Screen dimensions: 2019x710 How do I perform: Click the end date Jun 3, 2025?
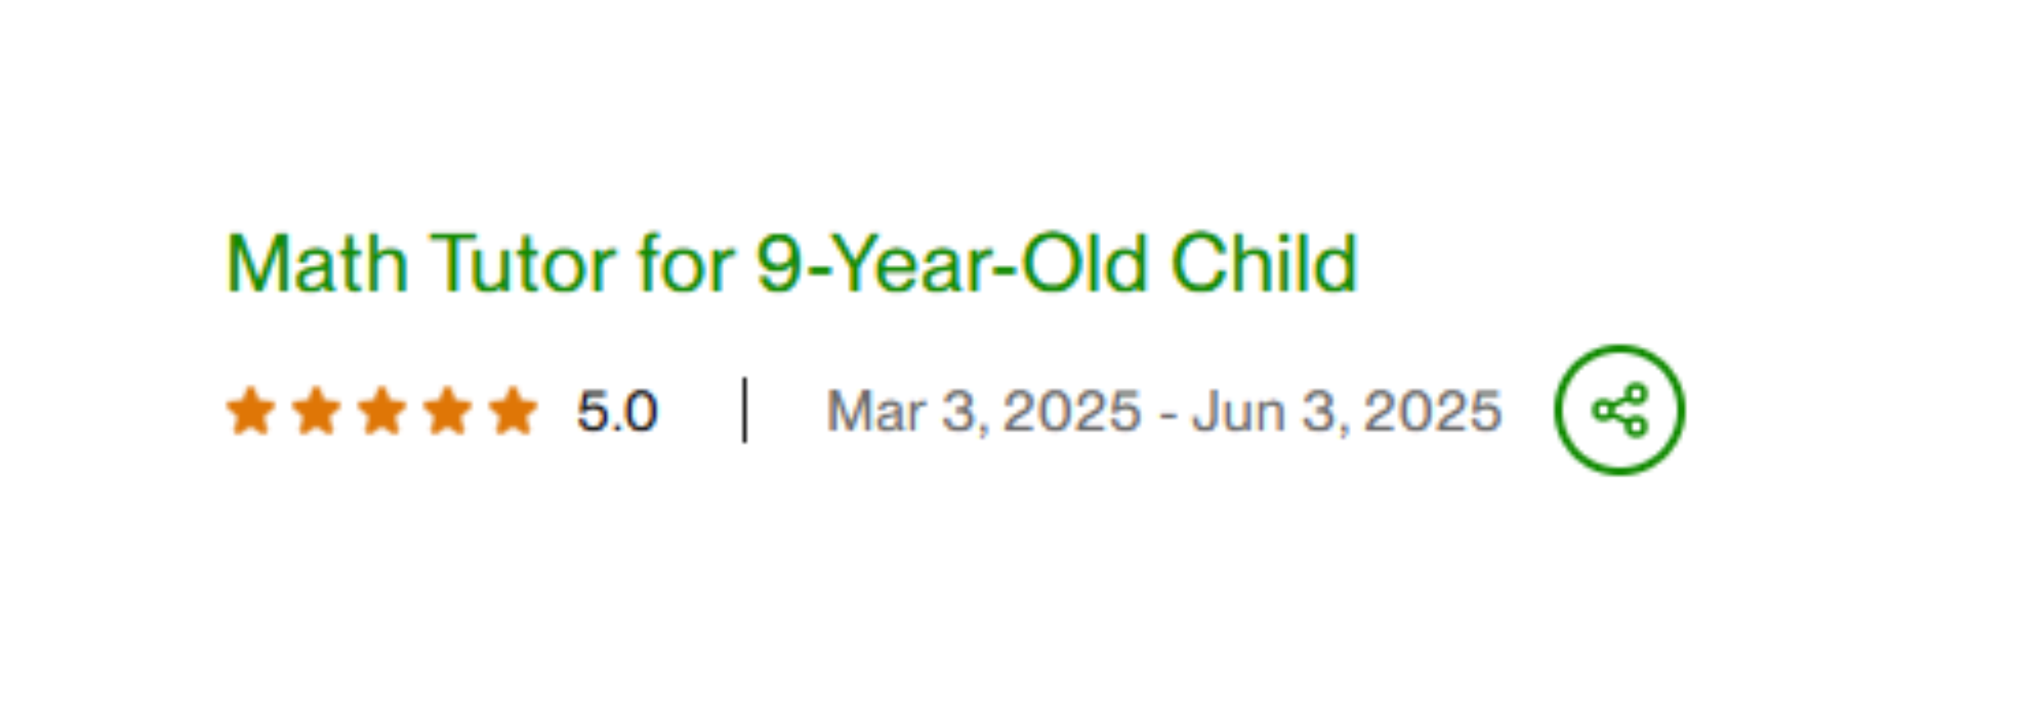[x=1346, y=411]
